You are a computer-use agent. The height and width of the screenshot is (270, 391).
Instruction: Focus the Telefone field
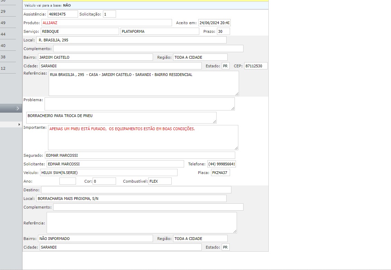pyautogui.click(x=221, y=164)
